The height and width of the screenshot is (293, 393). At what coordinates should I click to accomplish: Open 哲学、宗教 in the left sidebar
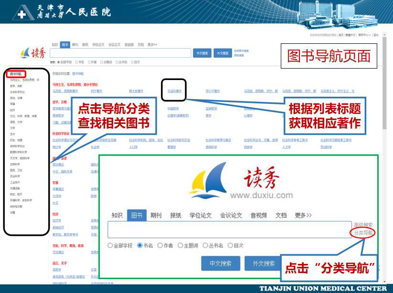tap(16, 86)
